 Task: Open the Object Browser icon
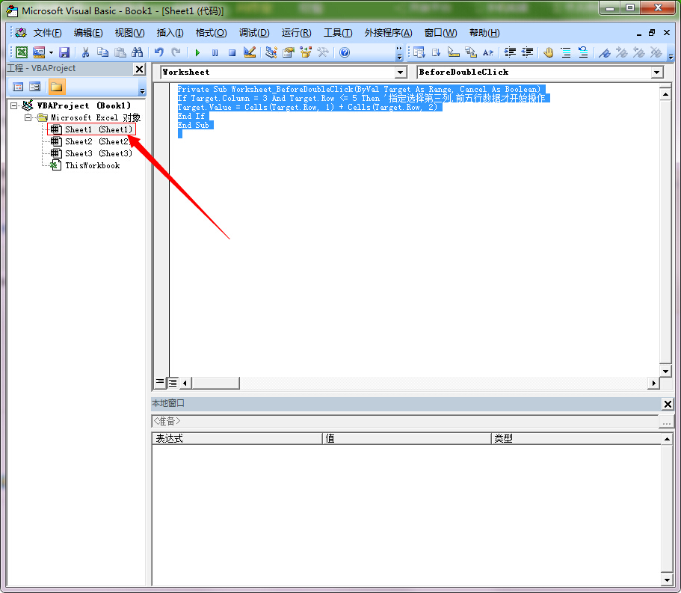click(x=306, y=52)
